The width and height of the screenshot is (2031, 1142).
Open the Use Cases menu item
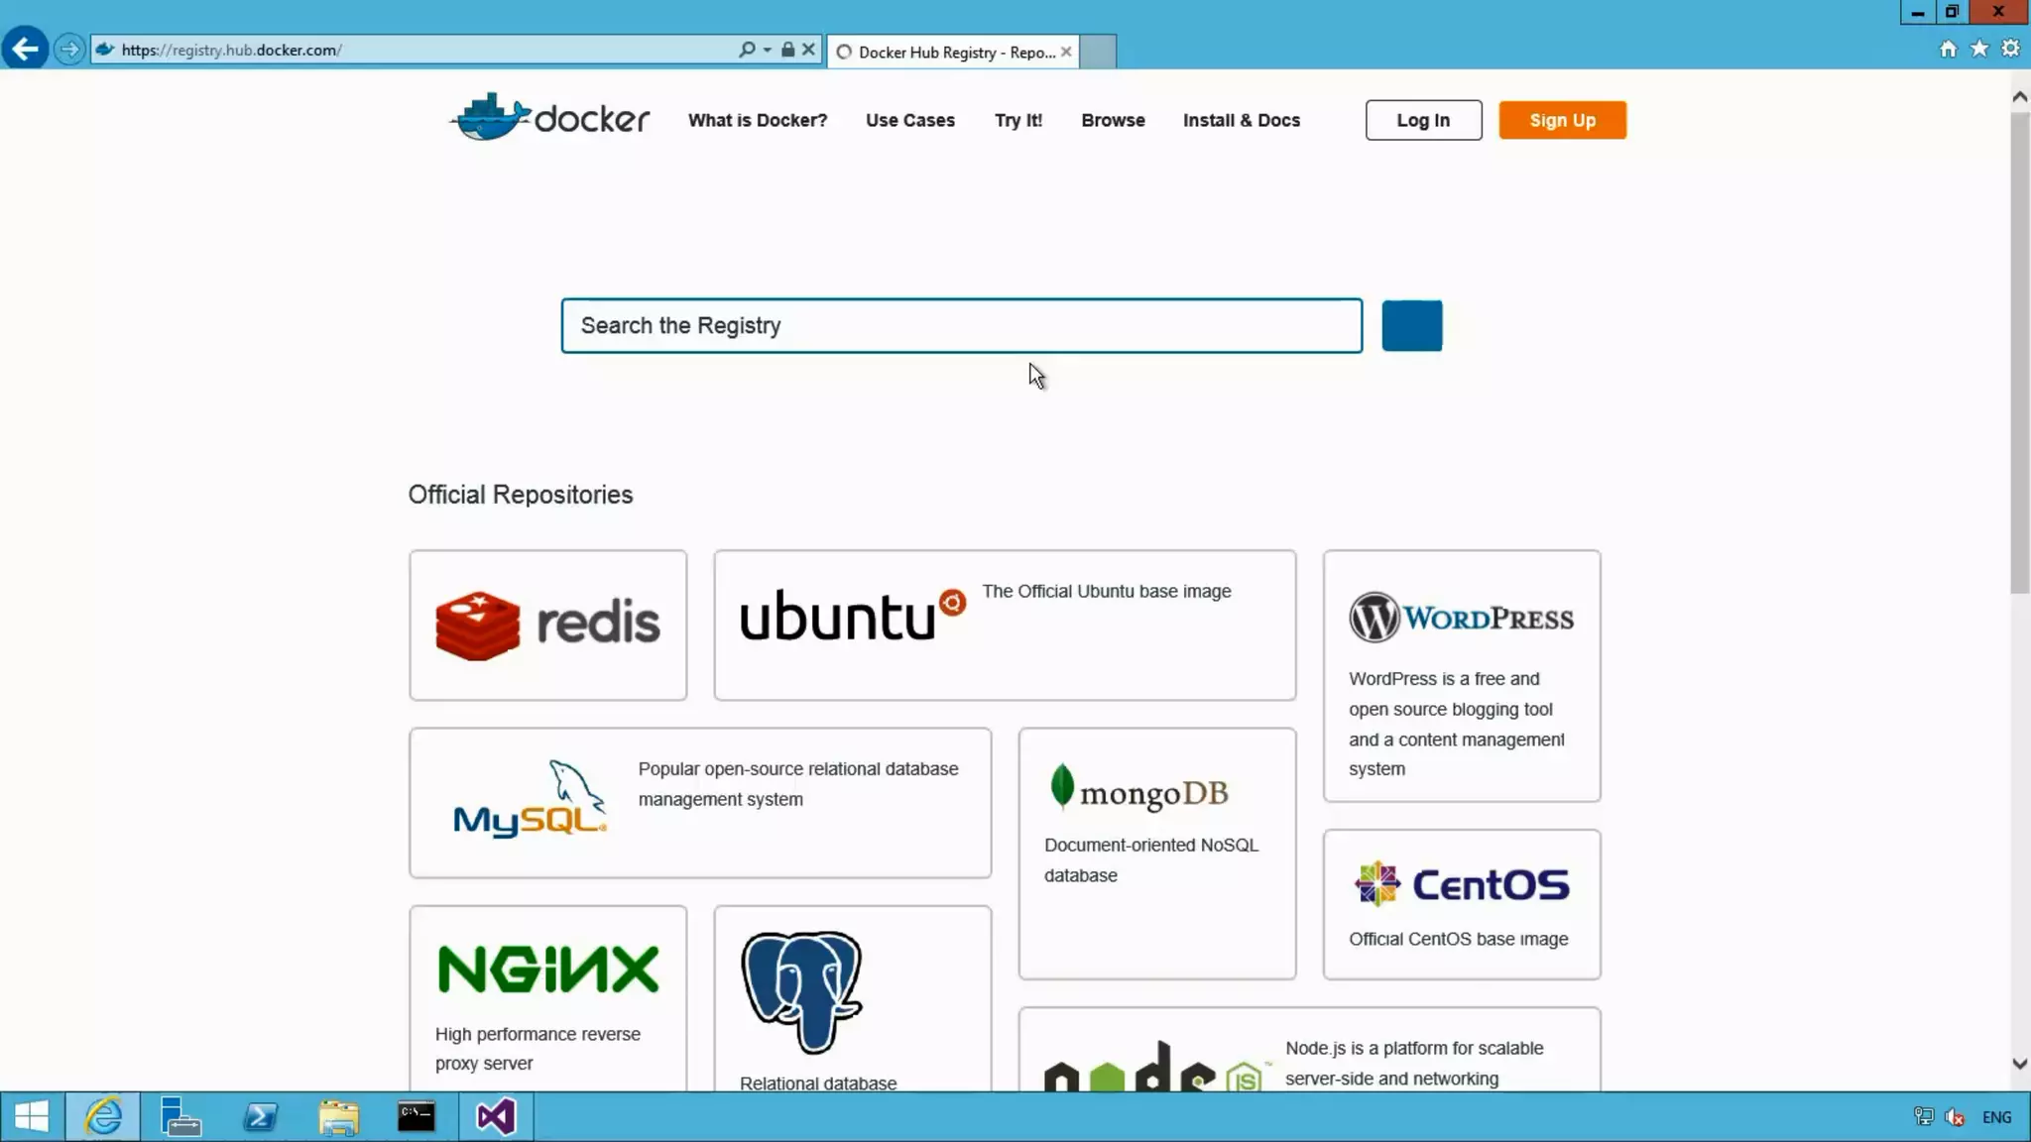(x=910, y=120)
